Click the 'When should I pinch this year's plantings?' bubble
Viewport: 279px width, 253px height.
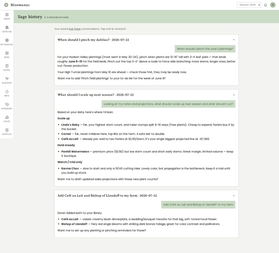coord(205,49)
